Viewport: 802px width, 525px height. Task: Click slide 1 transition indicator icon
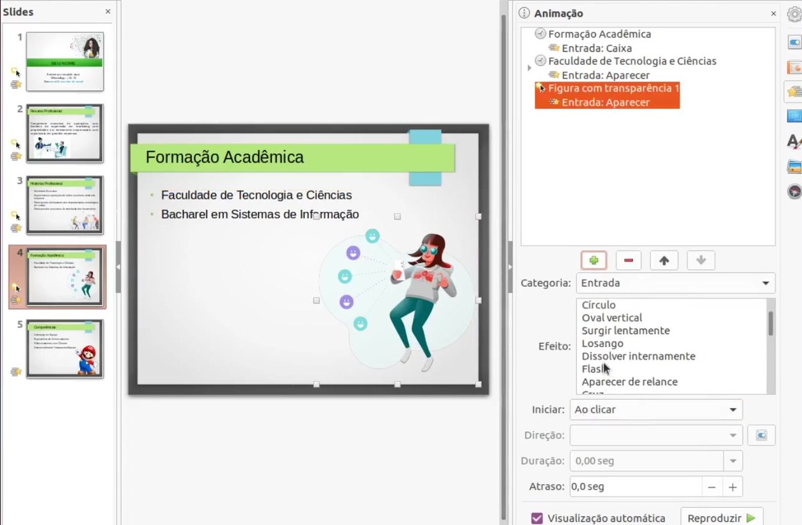(x=15, y=72)
